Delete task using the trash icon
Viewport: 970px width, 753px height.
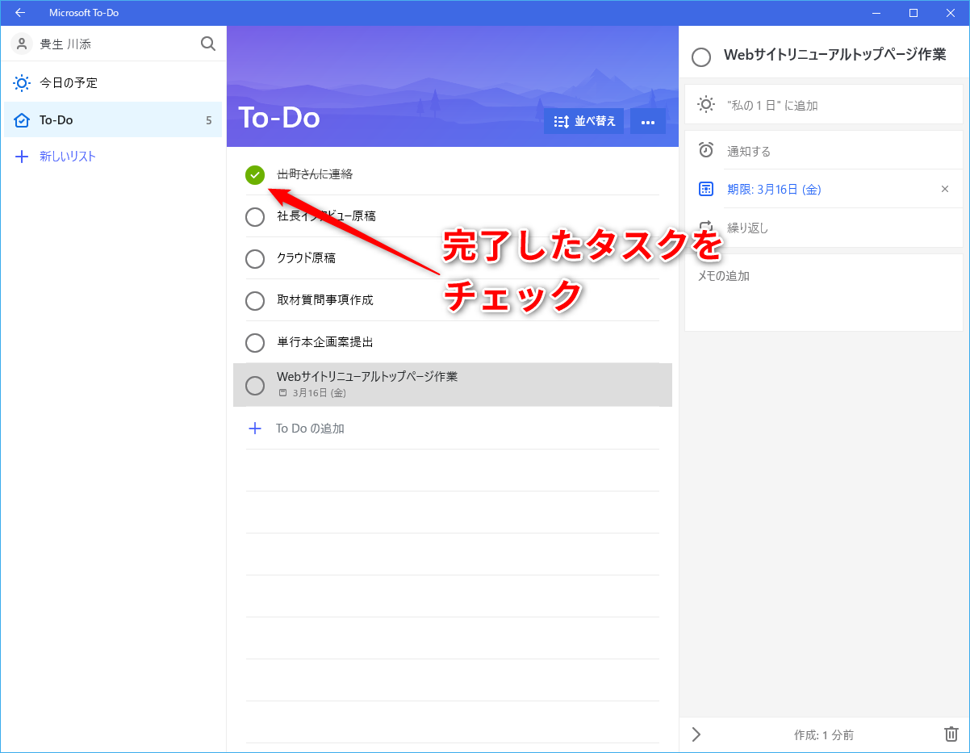coord(951,734)
